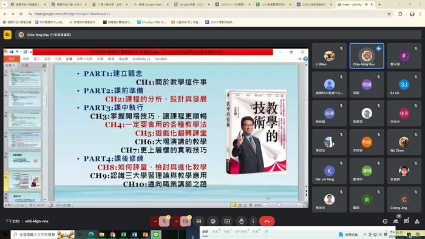Image resolution: width=425 pixels, height=239 pixels.
Task: Expand video settings arrow beside the camera
Action: pos(176,221)
